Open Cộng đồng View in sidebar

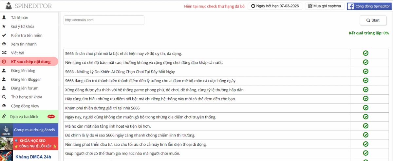[x=25, y=106]
